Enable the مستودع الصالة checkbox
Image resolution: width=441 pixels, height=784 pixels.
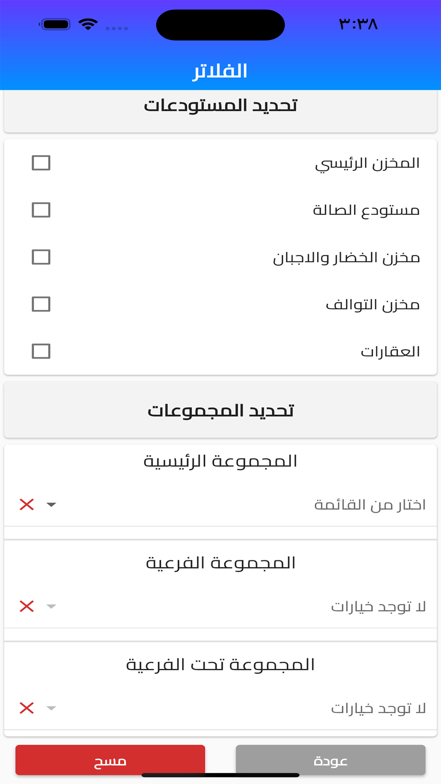41,210
